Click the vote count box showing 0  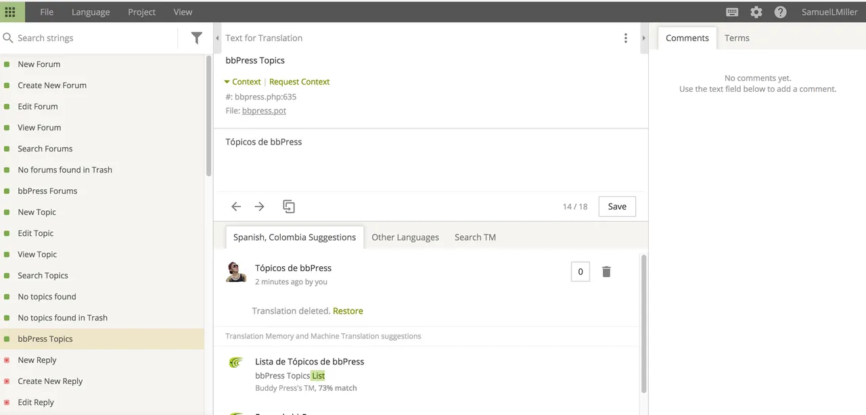[x=580, y=272]
